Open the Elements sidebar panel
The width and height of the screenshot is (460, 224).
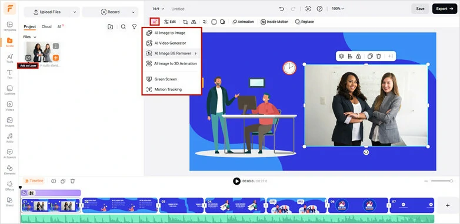[x=9, y=169]
